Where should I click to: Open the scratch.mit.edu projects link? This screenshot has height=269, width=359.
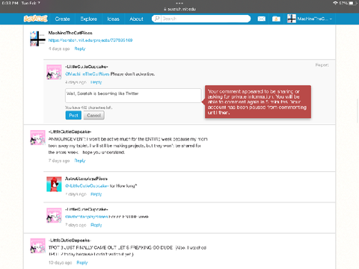point(90,40)
